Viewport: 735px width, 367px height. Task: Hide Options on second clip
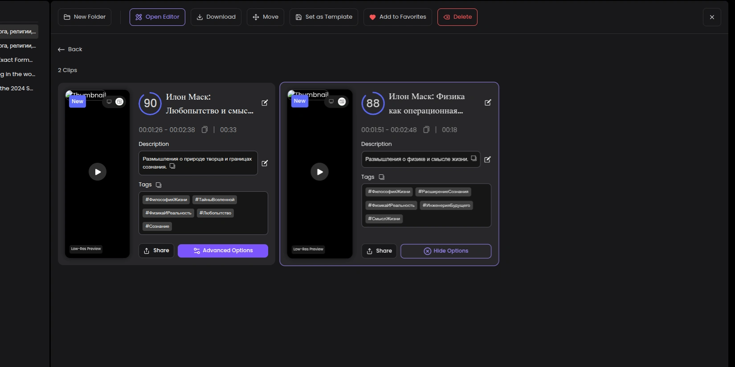[x=446, y=251]
